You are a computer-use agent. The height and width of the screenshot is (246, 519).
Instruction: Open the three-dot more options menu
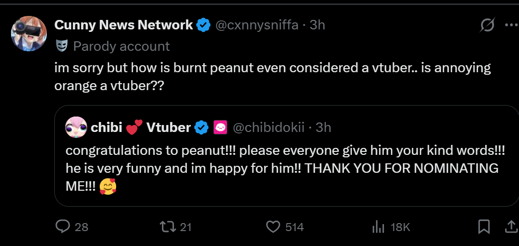[511, 25]
